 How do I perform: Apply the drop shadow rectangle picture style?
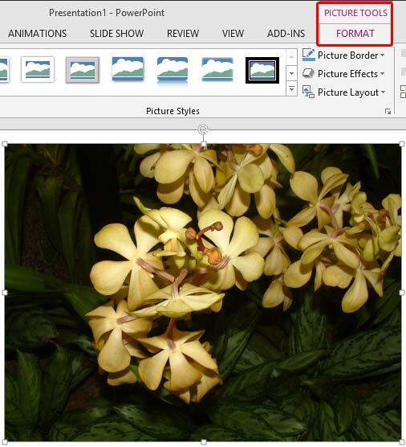pos(128,68)
